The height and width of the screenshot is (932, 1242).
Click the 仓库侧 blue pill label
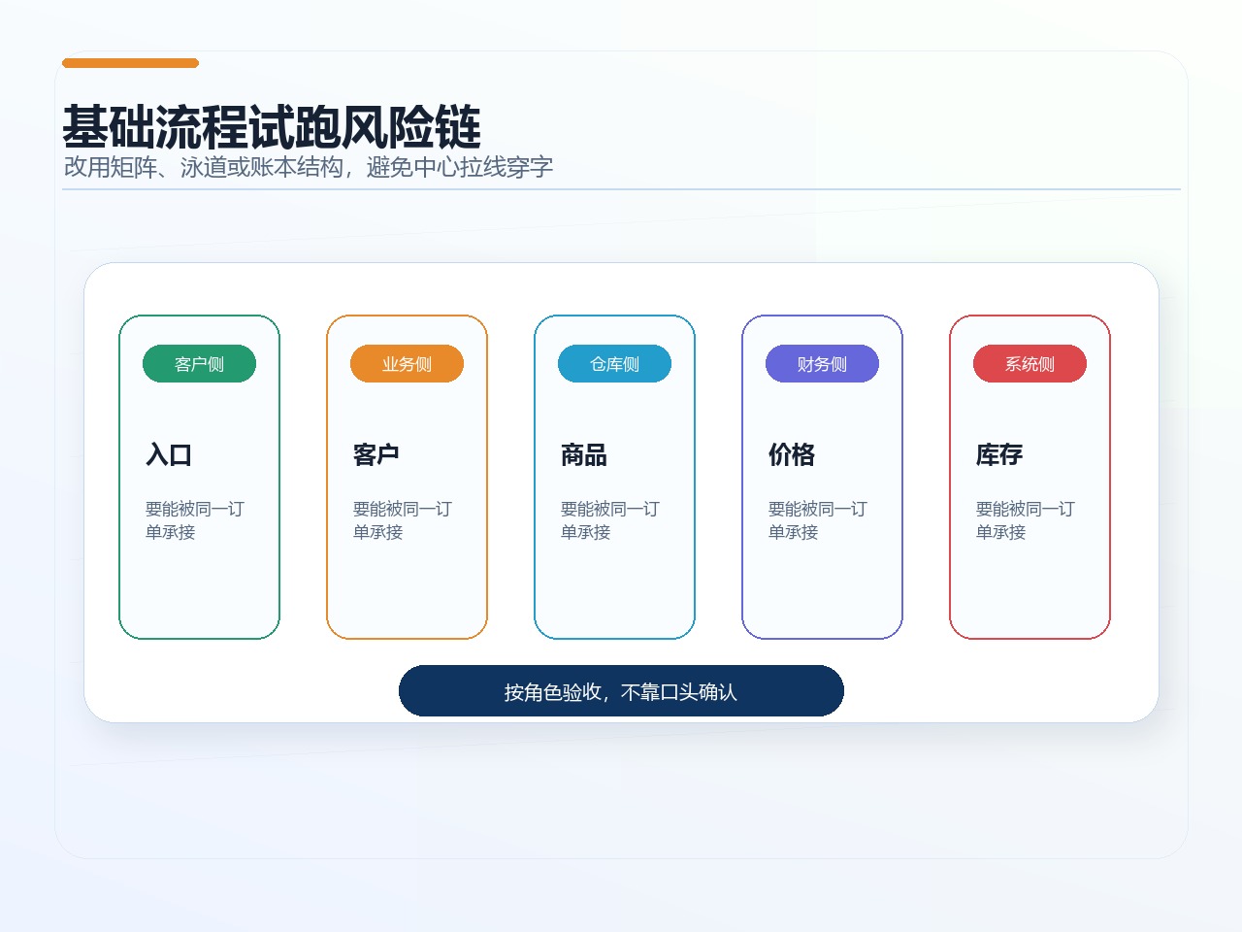tap(614, 364)
